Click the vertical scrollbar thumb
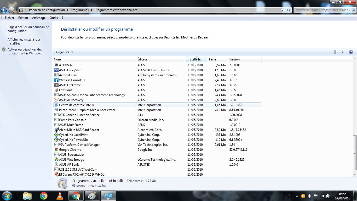This screenshot has width=357, height=201. [x=355, y=153]
